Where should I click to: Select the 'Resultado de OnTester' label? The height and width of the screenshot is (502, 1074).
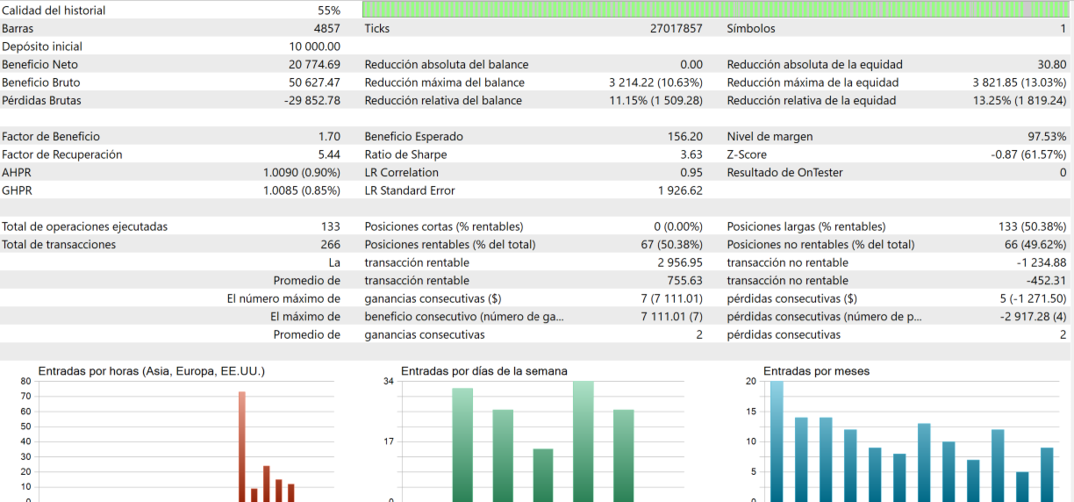click(785, 172)
